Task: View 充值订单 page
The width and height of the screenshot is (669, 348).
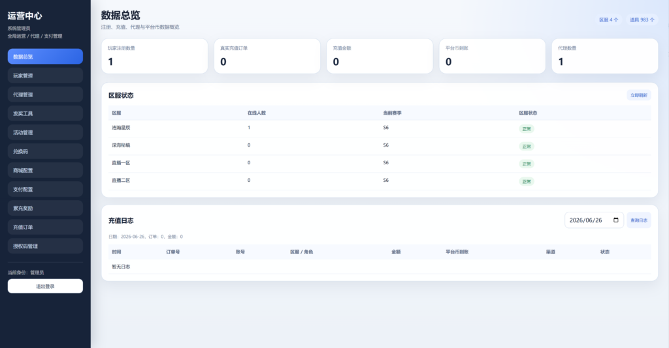Action: coord(45,227)
